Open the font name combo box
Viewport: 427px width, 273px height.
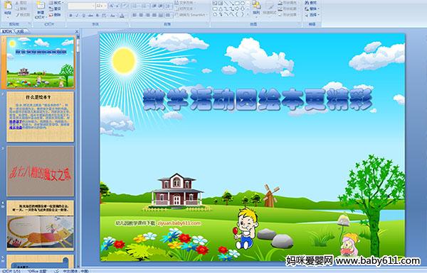(81, 6)
